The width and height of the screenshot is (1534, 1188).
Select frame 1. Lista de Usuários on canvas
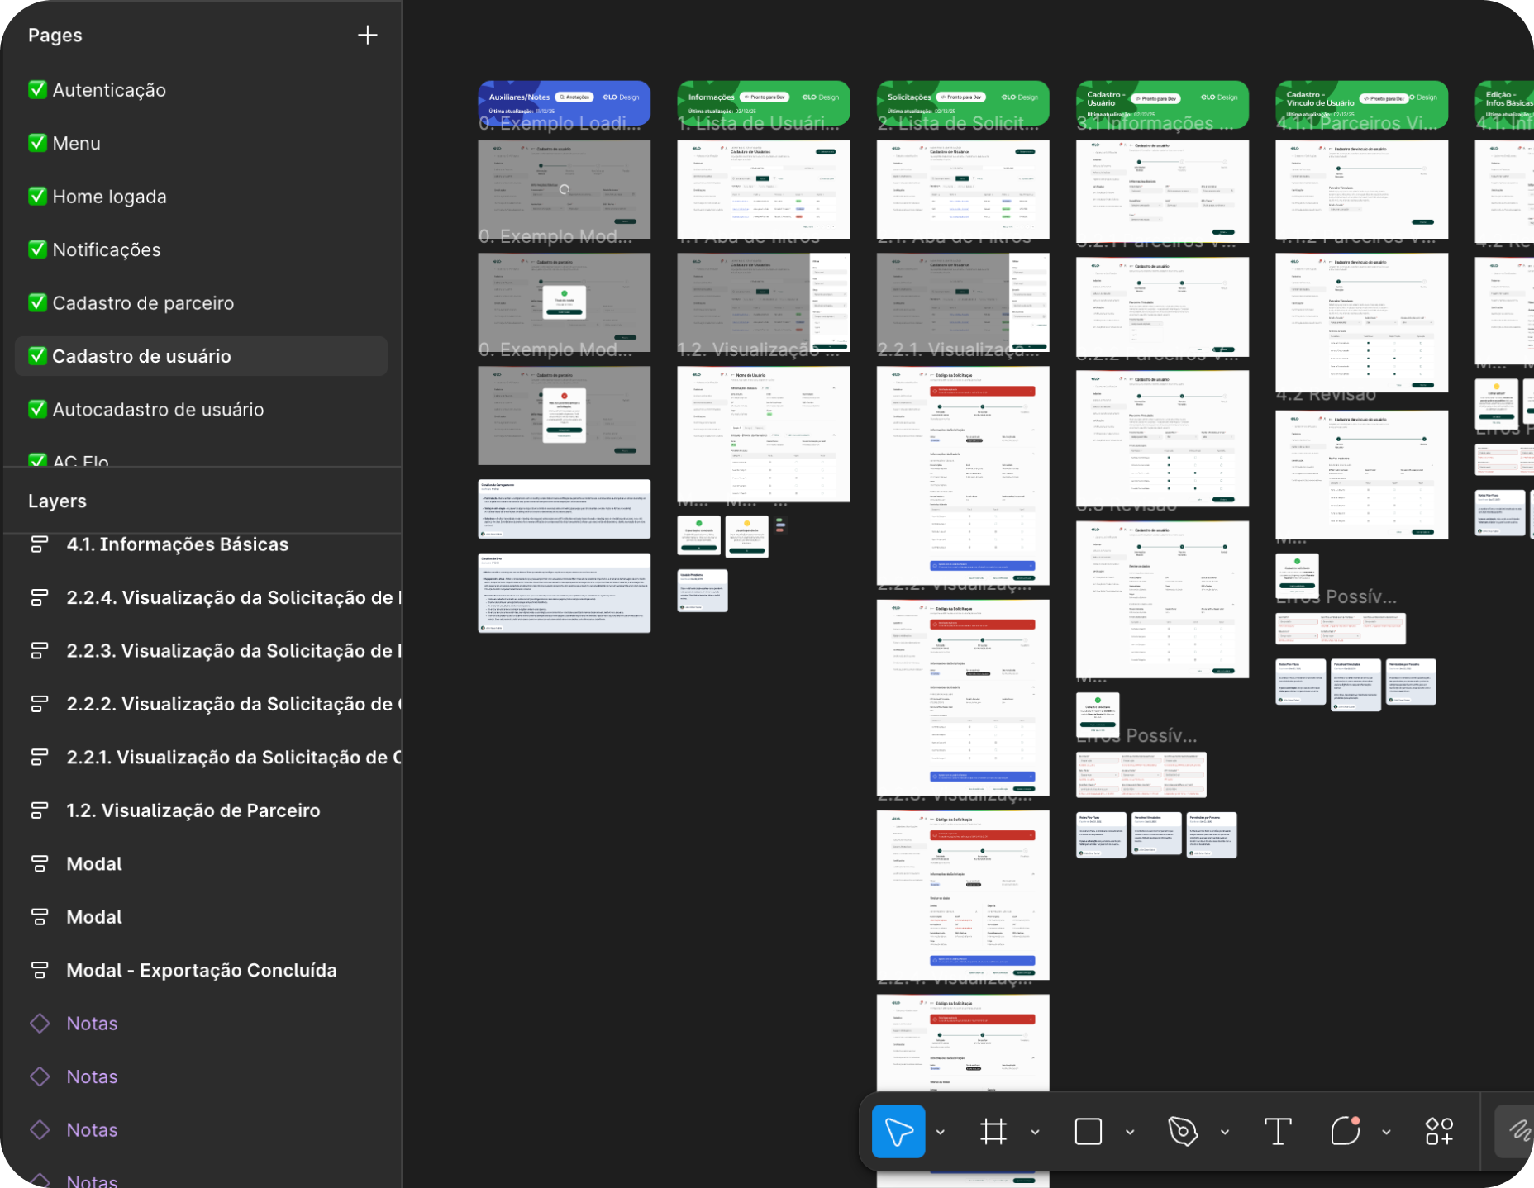(x=764, y=189)
